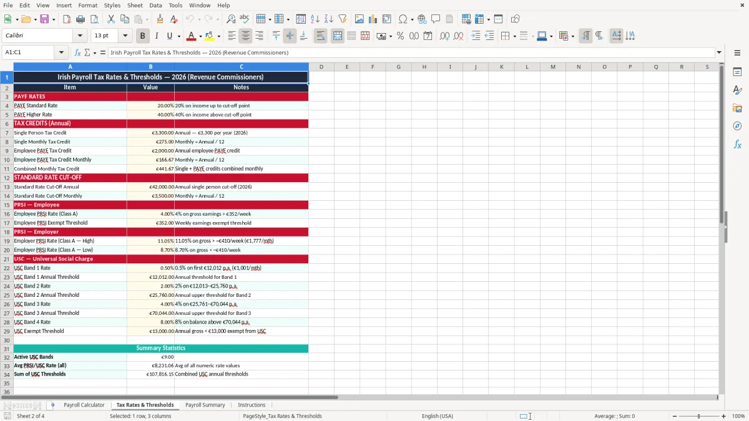Toggle Center Vertically alignment
749x421 pixels.
290,36
